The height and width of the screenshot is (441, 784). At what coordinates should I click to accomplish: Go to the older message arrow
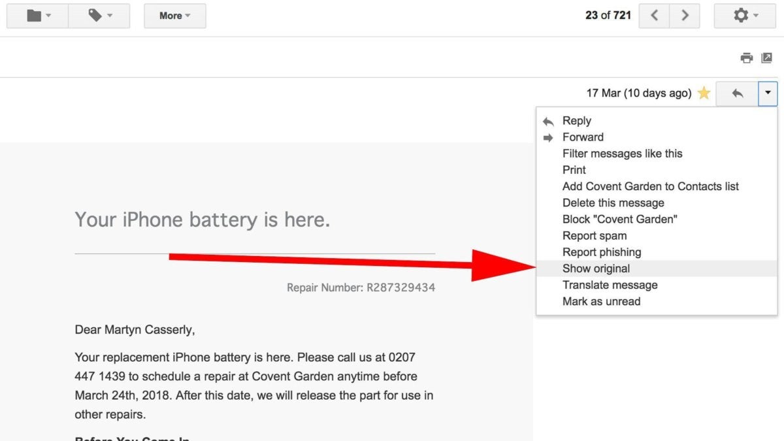685,16
